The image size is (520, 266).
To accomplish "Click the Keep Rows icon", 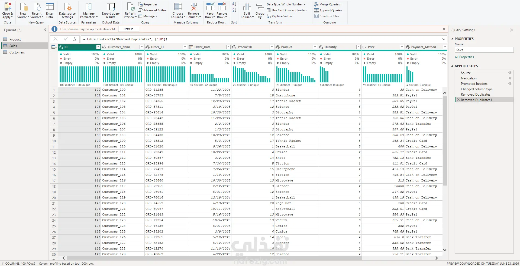I will [210, 6].
